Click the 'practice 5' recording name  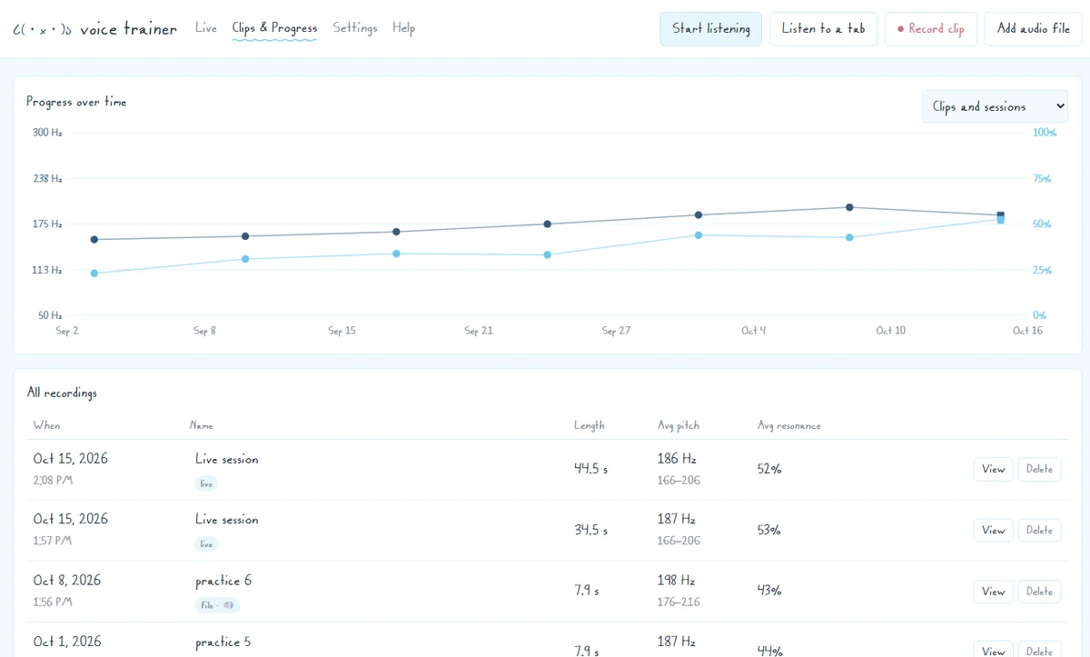click(223, 642)
